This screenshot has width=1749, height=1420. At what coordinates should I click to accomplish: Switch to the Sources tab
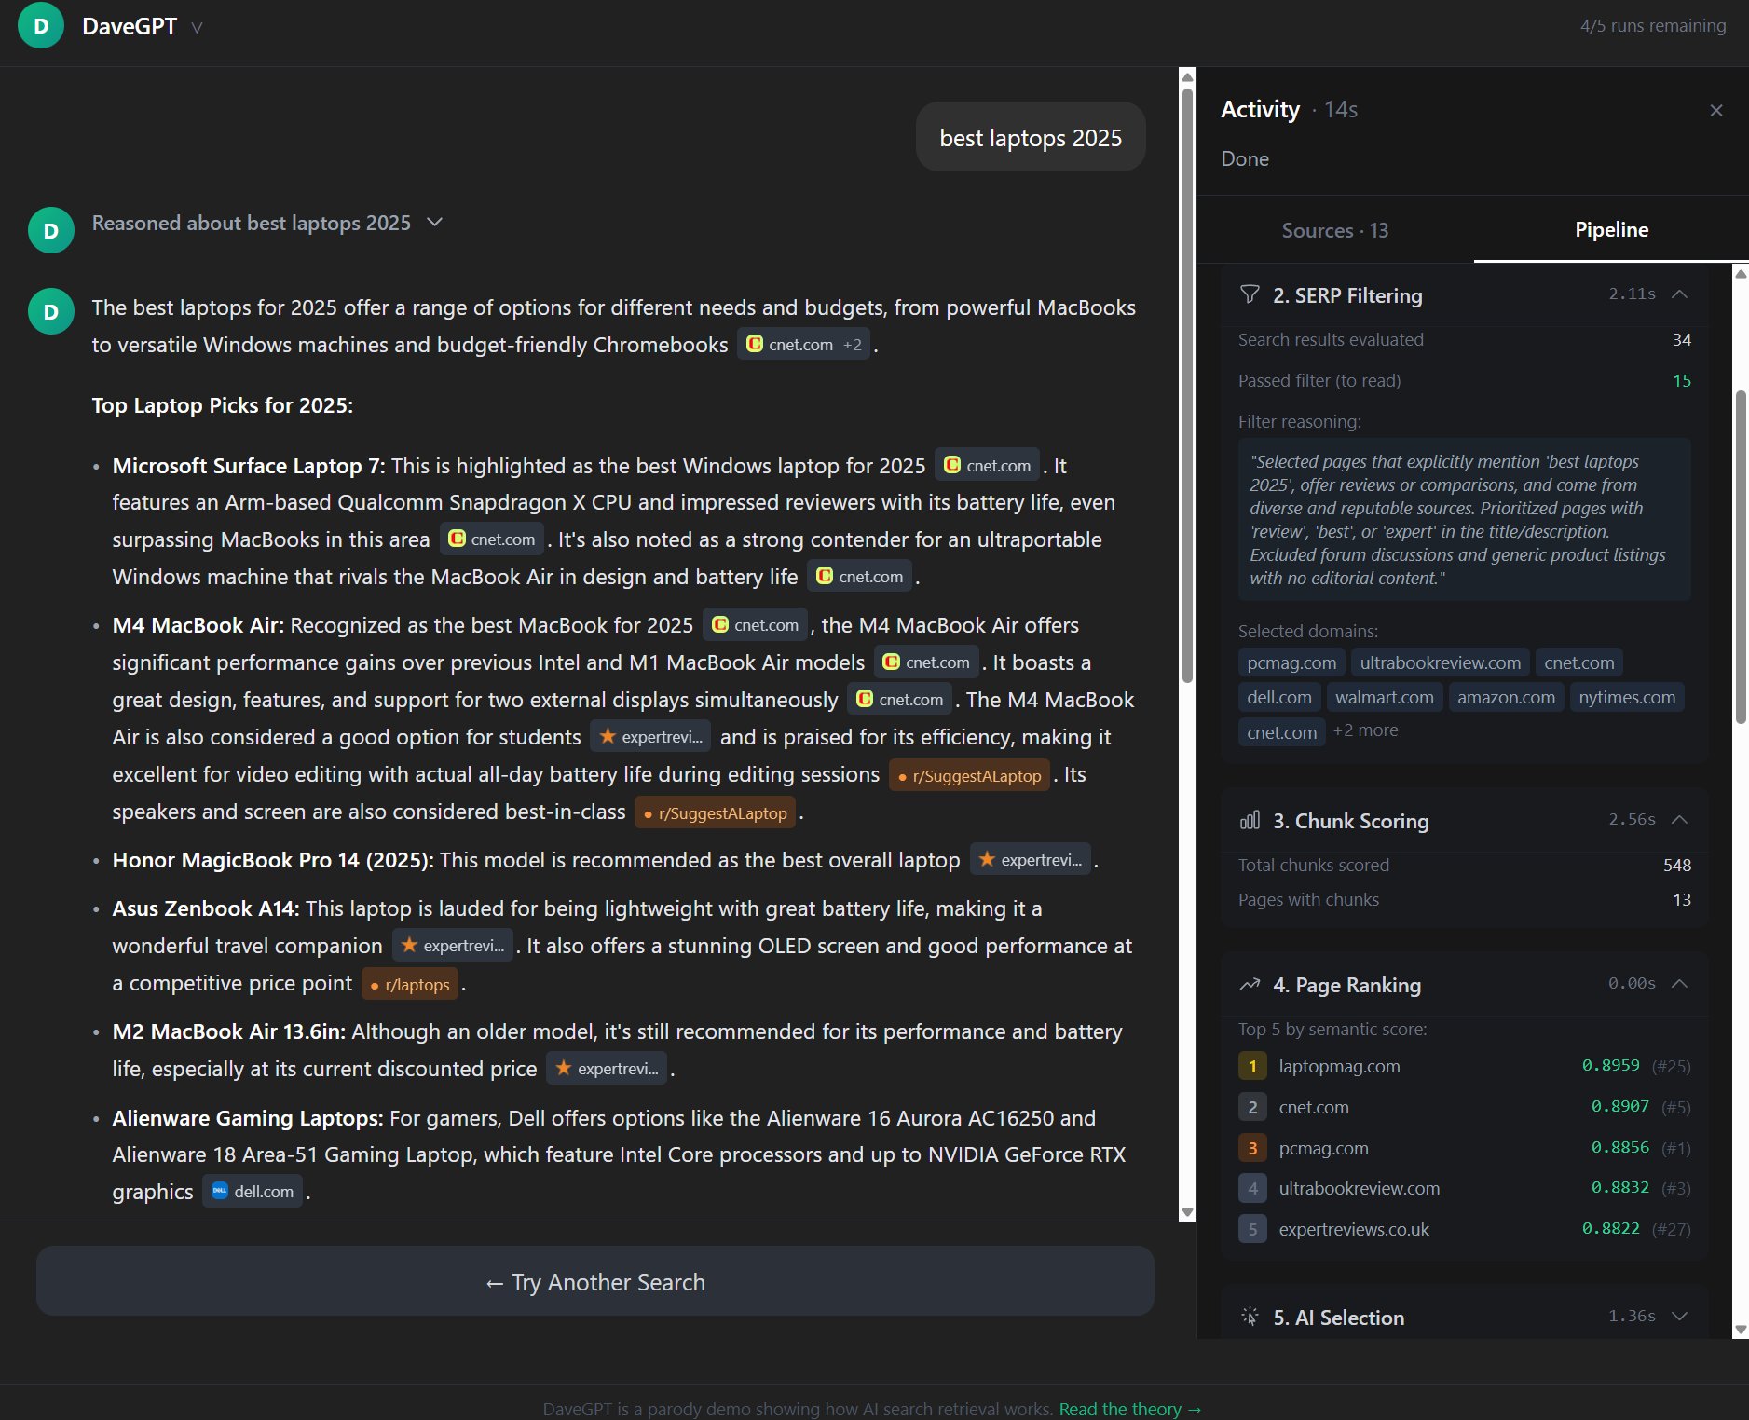coord(1334,230)
